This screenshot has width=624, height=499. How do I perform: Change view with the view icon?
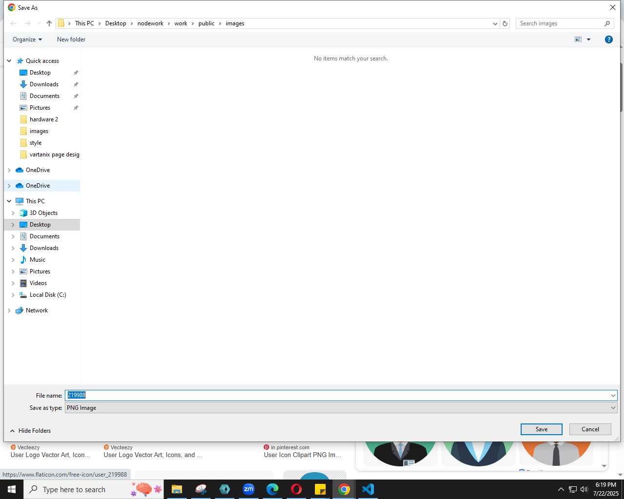click(578, 39)
